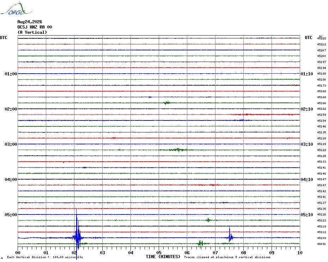The width and height of the screenshot is (328, 262).
Task: Click the left UTC axis label
Action: tap(4, 38)
